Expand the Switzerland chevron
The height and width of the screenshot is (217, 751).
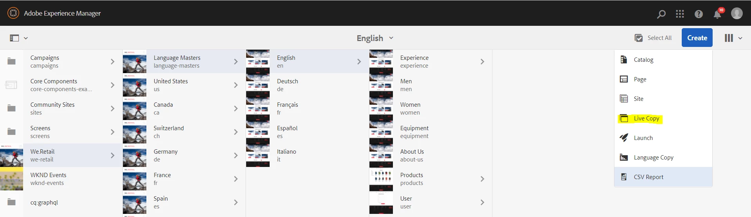pos(236,132)
